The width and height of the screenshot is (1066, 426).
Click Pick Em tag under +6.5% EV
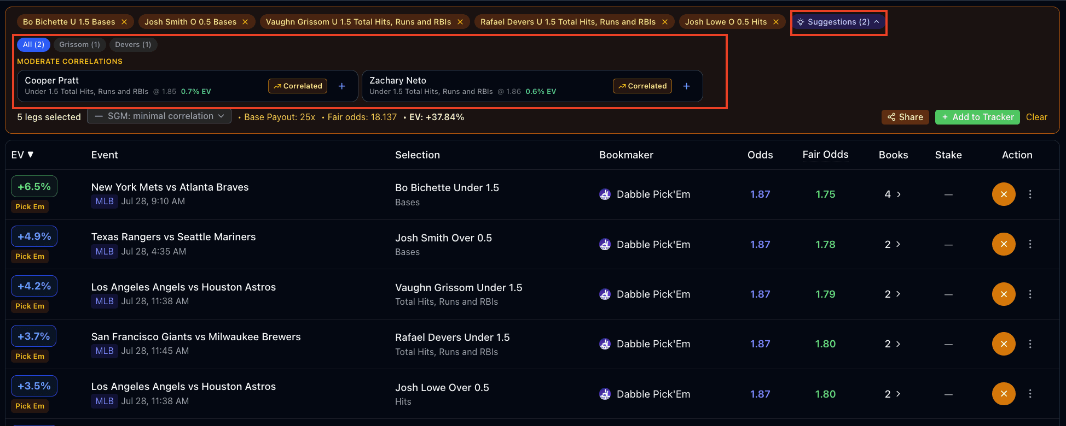click(30, 206)
